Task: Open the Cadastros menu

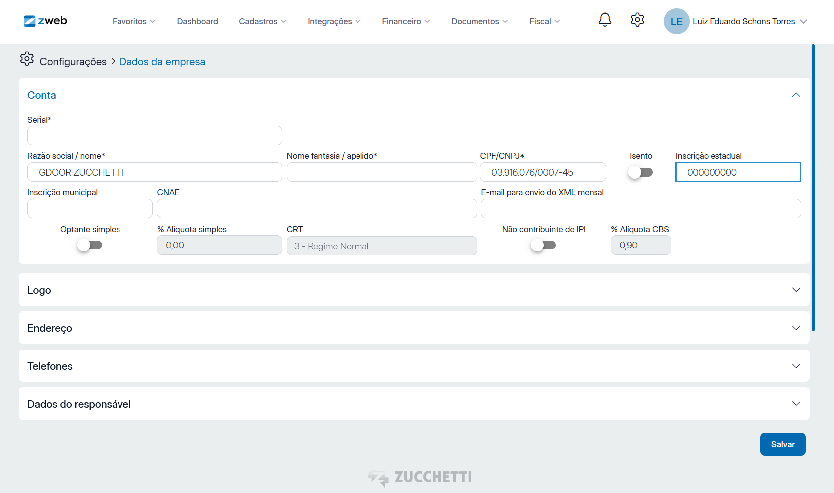Action: click(x=262, y=21)
